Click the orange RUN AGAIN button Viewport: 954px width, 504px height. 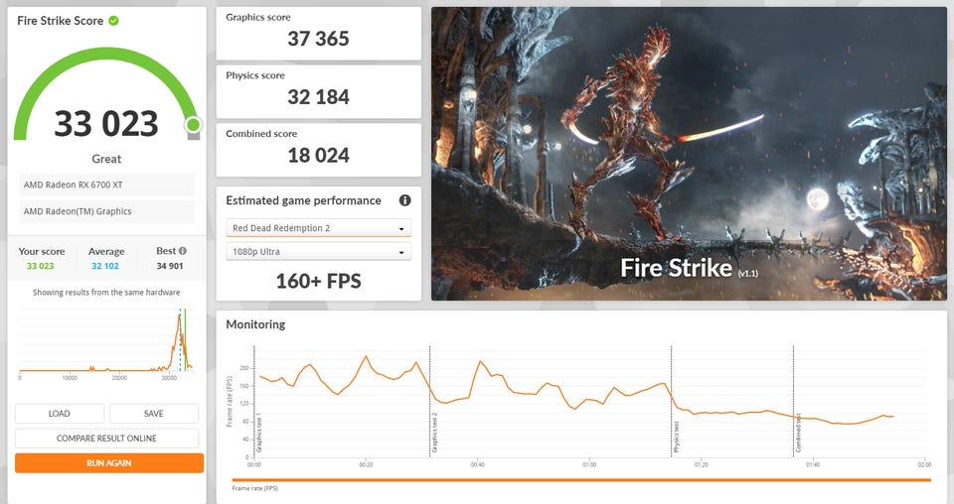[x=109, y=462]
